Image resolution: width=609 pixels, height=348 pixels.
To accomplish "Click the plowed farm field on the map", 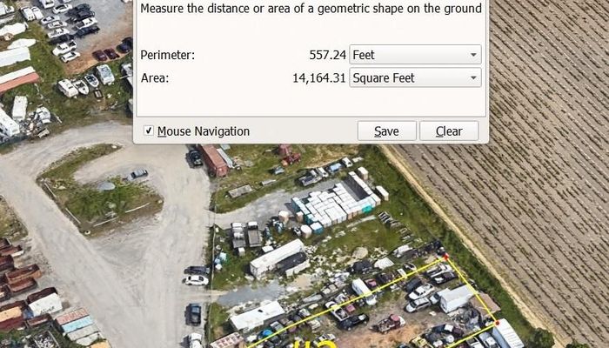I will [x=522, y=174].
